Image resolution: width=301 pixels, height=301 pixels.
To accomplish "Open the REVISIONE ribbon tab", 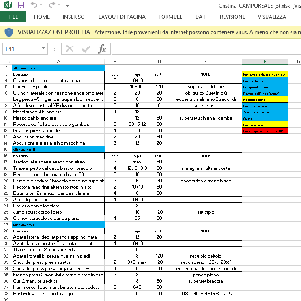I will click(x=232, y=17).
